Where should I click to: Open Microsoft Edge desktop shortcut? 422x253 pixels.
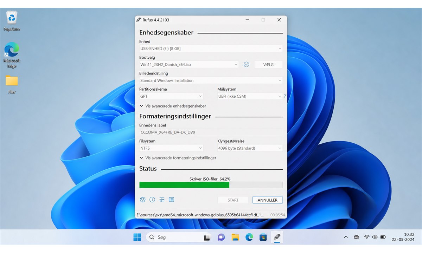click(x=12, y=55)
